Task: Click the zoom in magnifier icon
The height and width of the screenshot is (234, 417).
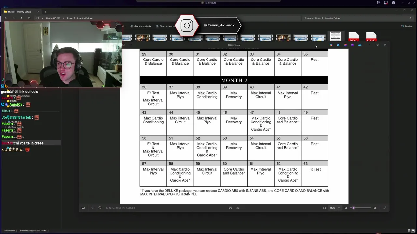Action: [375, 208]
